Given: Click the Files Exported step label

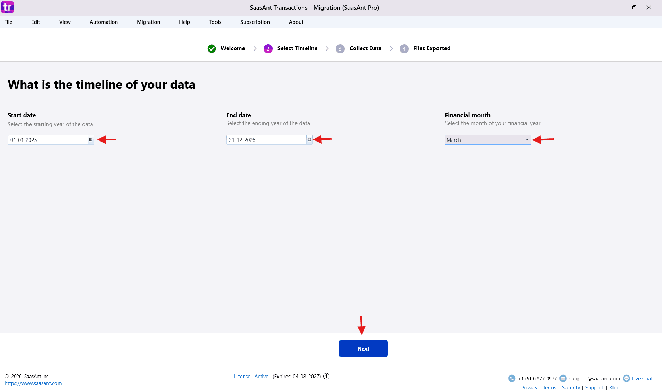Looking at the screenshot, I should click(432, 48).
